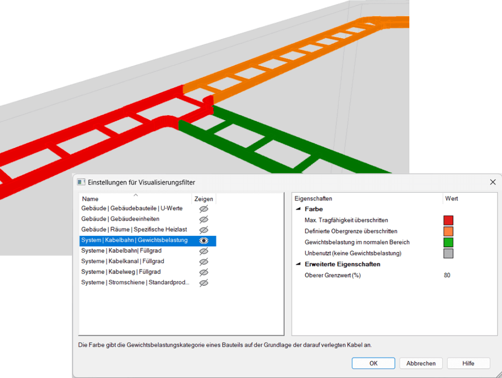Image resolution: width=502 pixels, height=378 pixels.
Task: Click the Abbrechen button
Action: click(x=421, y=363)
